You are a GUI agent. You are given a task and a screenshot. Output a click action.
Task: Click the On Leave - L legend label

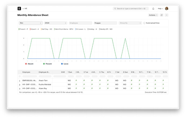[x=81, y=29]
